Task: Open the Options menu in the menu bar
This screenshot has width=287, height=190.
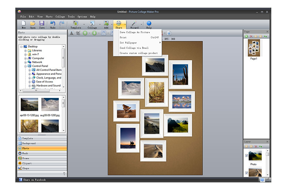Action: (x=82, y=16)
